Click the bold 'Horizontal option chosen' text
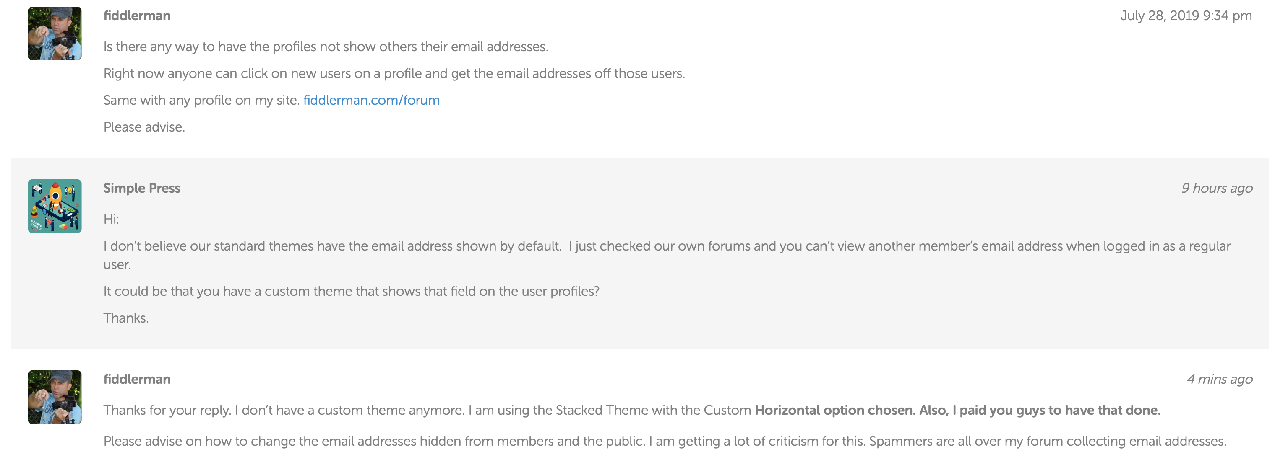The image size is (1288, 460). pos(834,411)
